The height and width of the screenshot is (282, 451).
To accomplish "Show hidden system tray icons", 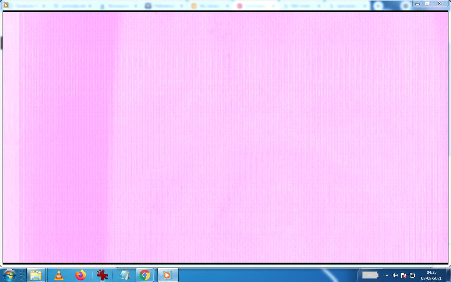I will [387, 275].
